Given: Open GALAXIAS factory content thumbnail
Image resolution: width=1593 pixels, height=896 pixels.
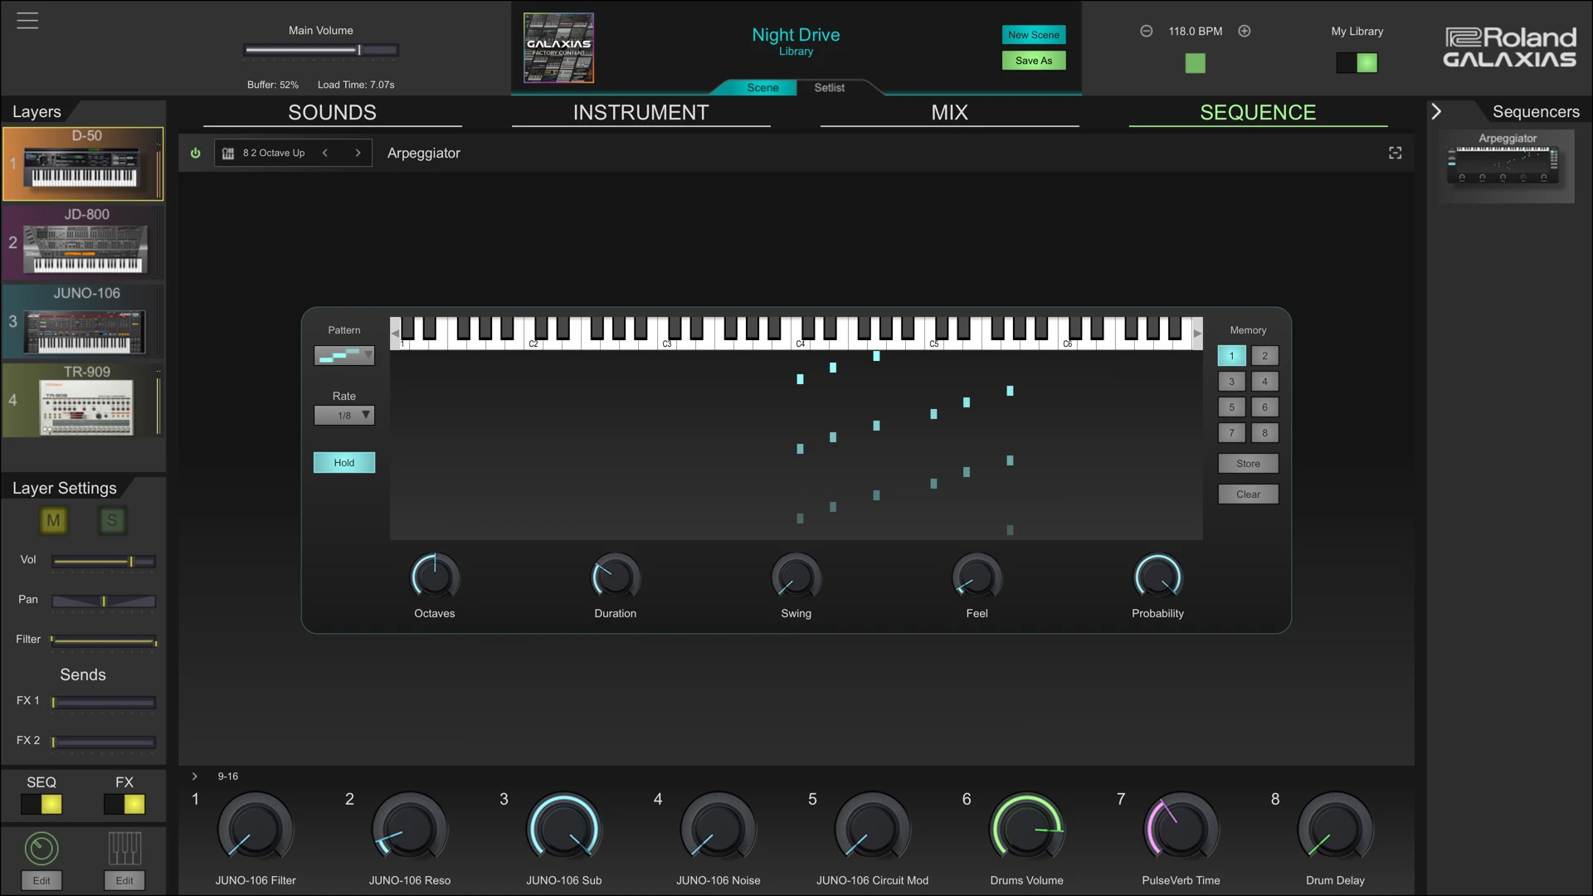Looking at the screenshot, I should pyautogui.click(x=558, y=48).
